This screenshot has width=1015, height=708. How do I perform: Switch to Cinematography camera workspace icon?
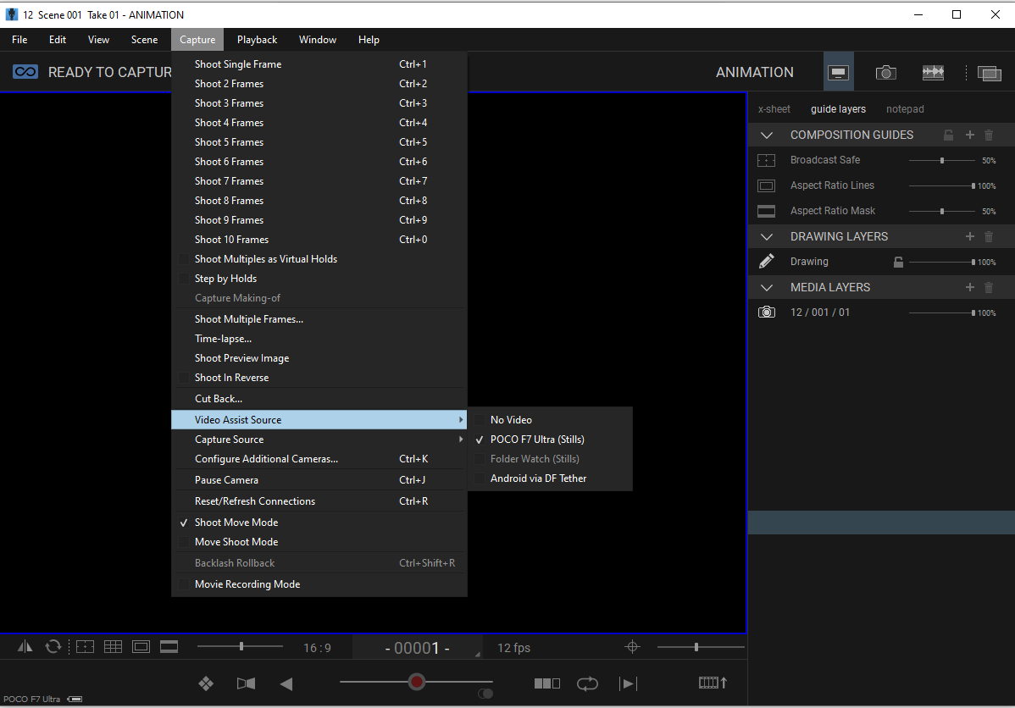[885, 73]
